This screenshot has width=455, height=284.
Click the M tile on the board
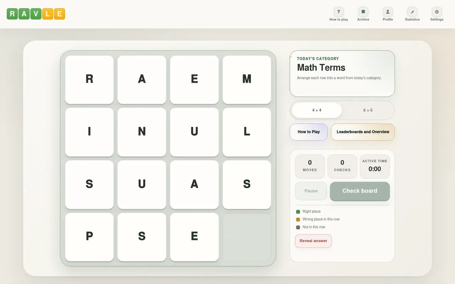pyautogui.click(x=247, y=80)
